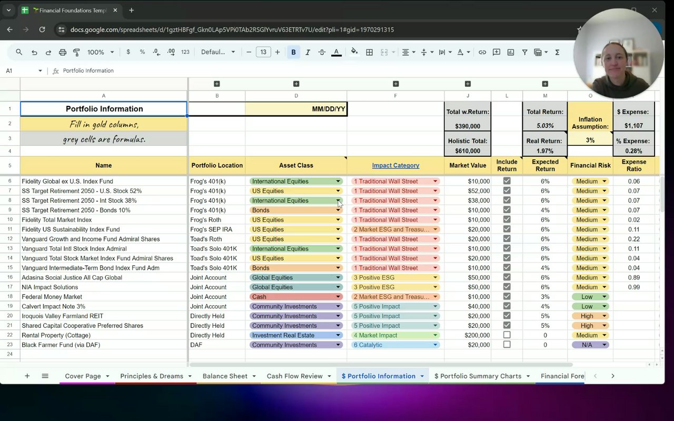Uncheck Include Return for Federal Money Market

tap(507, 296)
